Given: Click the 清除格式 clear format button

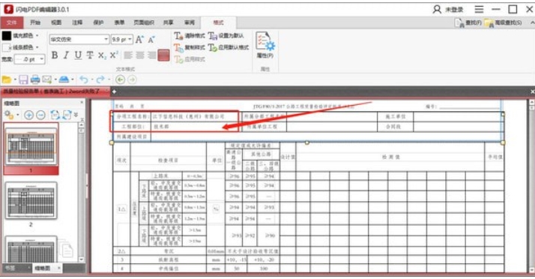Looking at the screenshot, I should 190,35.
